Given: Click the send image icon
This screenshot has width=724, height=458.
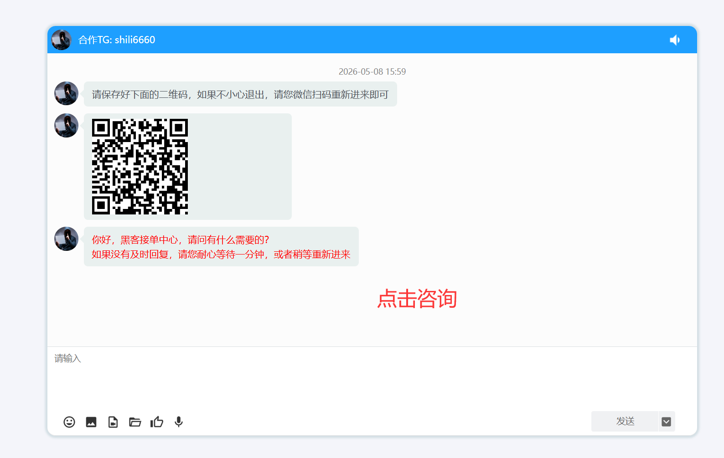Looking at the screenshot, I should 91,422.
